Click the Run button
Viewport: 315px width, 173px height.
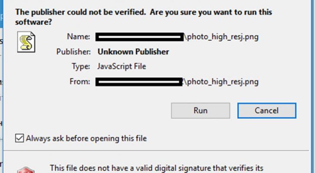pos(200,110)
